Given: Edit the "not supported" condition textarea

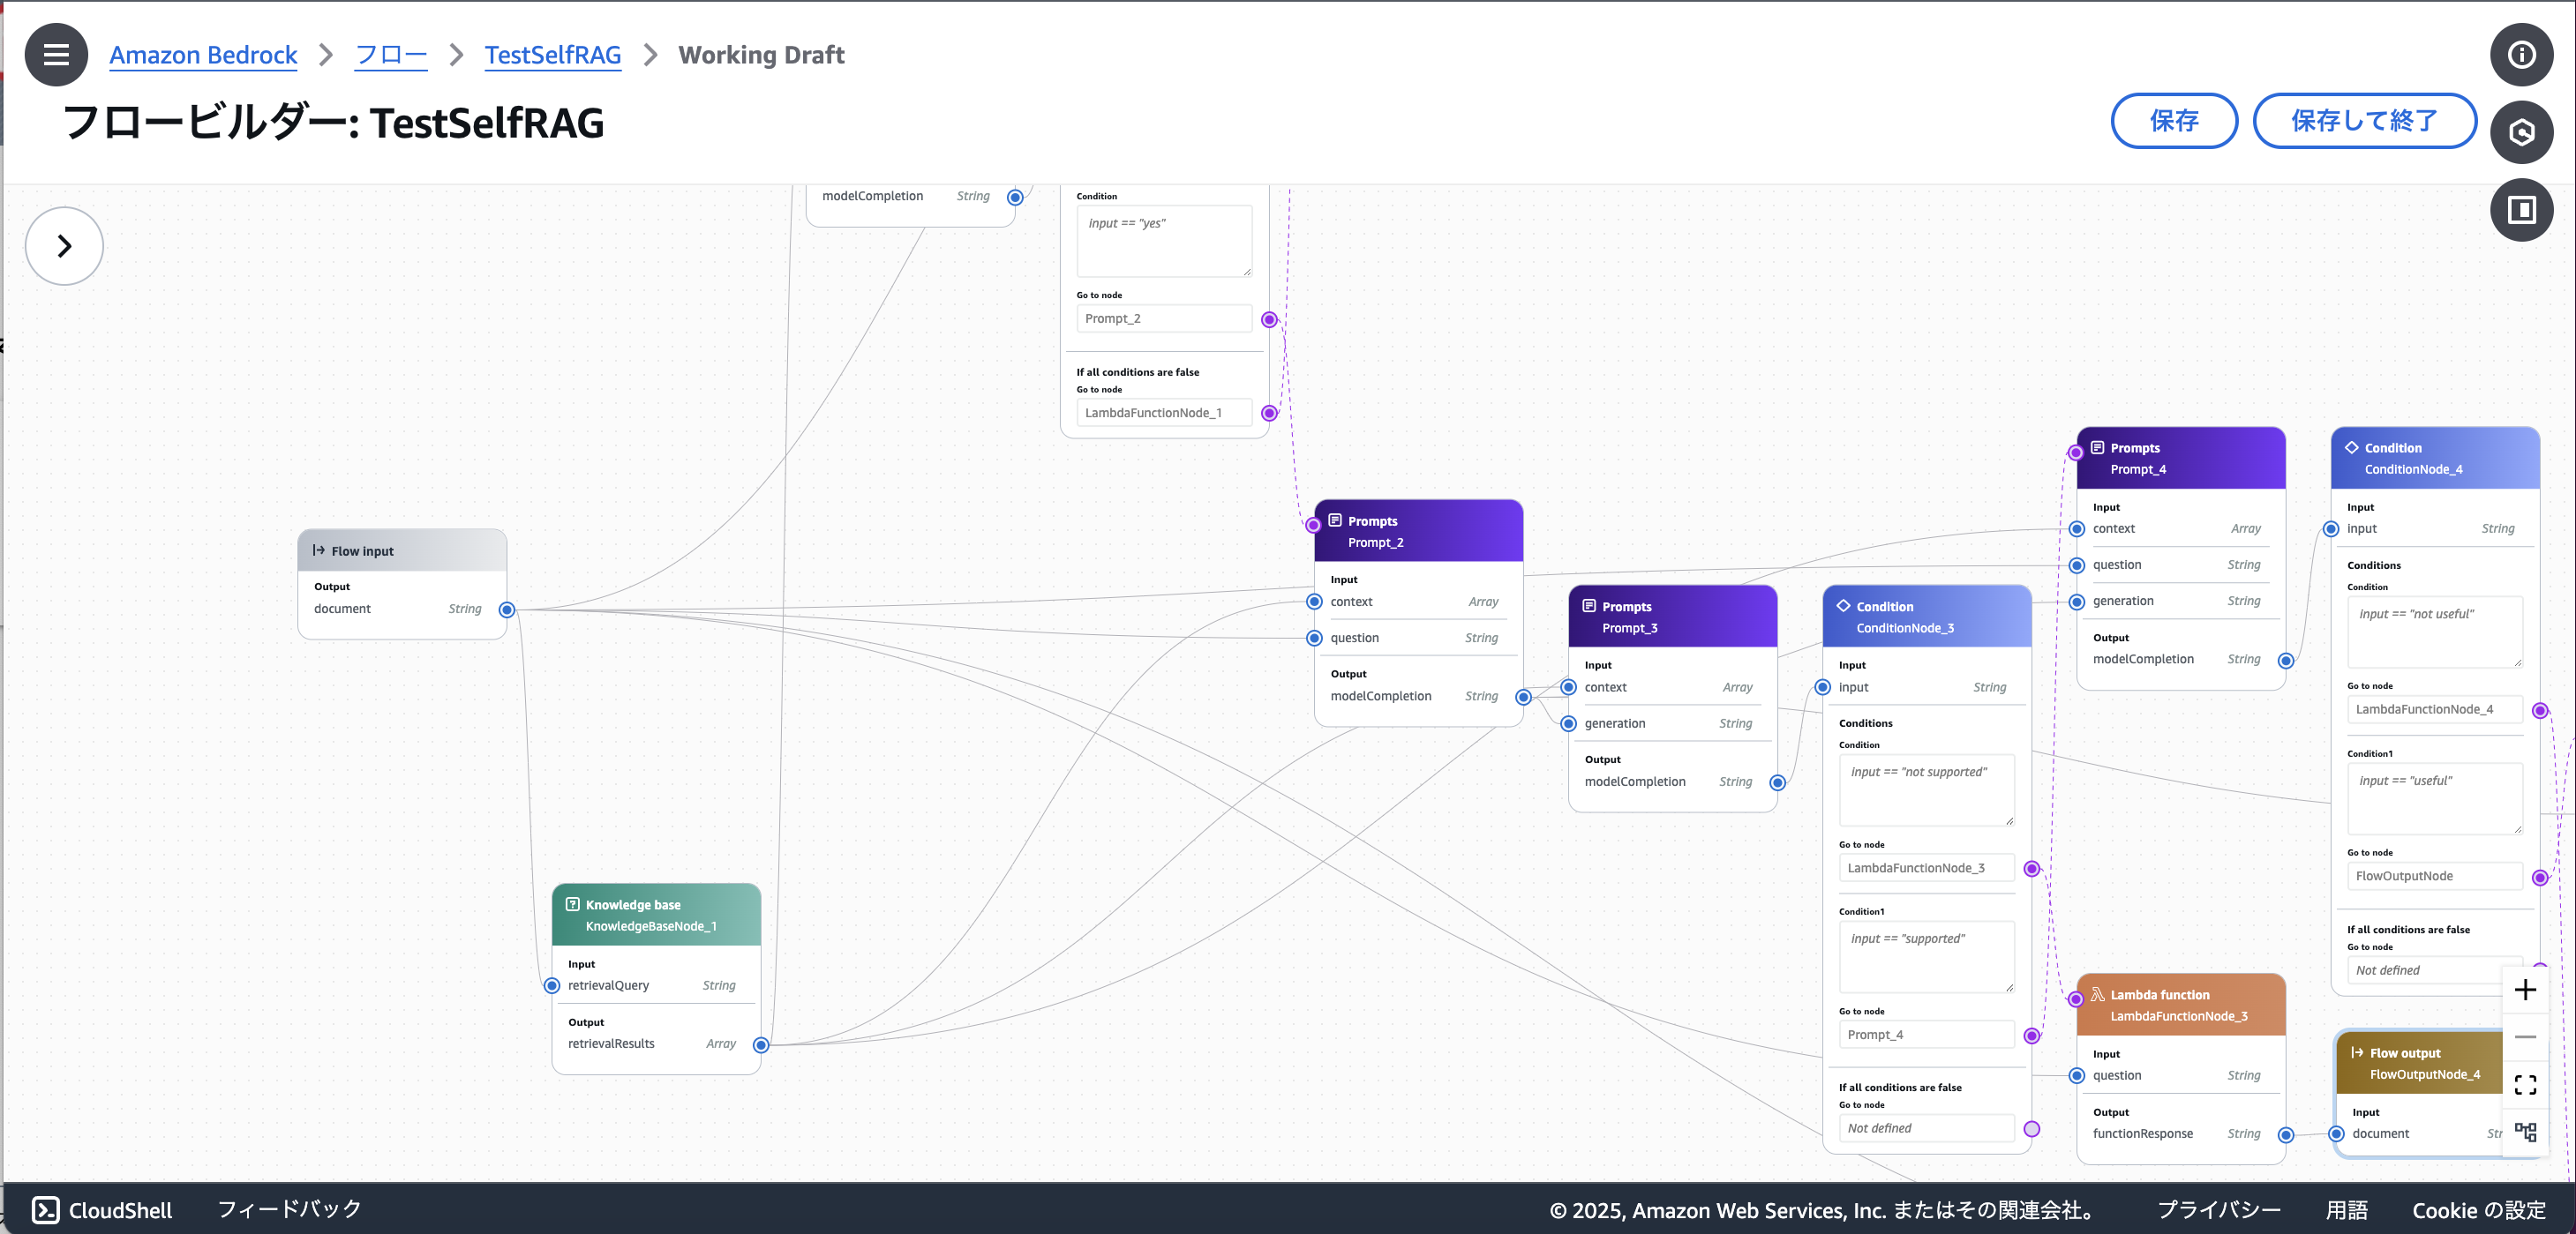Looking at the screenshot, I should click(1926, 789).
